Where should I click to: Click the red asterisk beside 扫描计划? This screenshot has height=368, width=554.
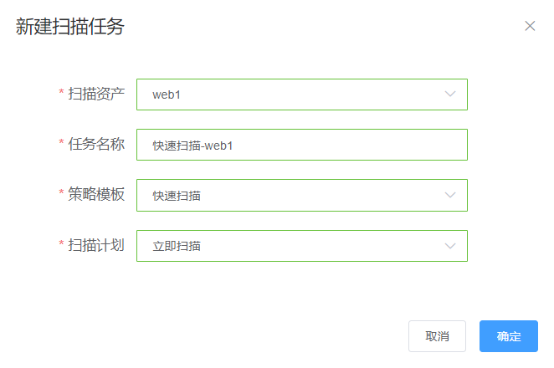coord(61,245)
